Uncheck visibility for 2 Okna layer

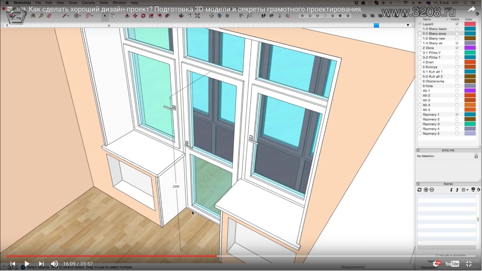457,48
